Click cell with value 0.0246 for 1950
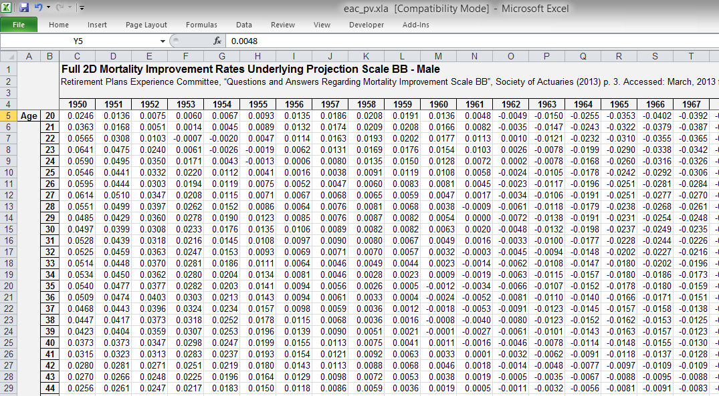Viewport: 719px width, 396px height. pyautogui.click(x=77, y=116)
